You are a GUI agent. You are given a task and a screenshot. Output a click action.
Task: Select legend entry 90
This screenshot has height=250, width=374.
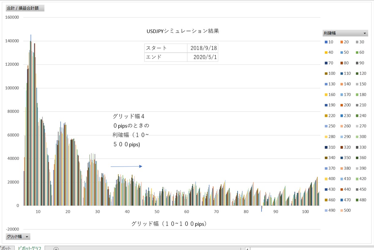click(360, 63)
